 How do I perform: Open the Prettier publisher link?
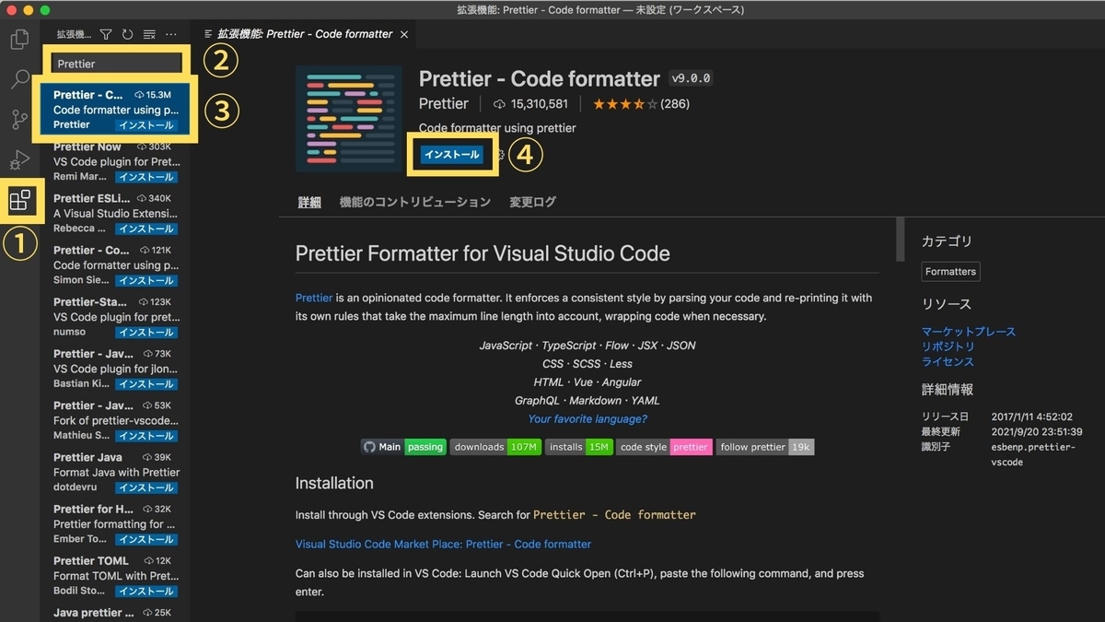click(x=444, y=104)
